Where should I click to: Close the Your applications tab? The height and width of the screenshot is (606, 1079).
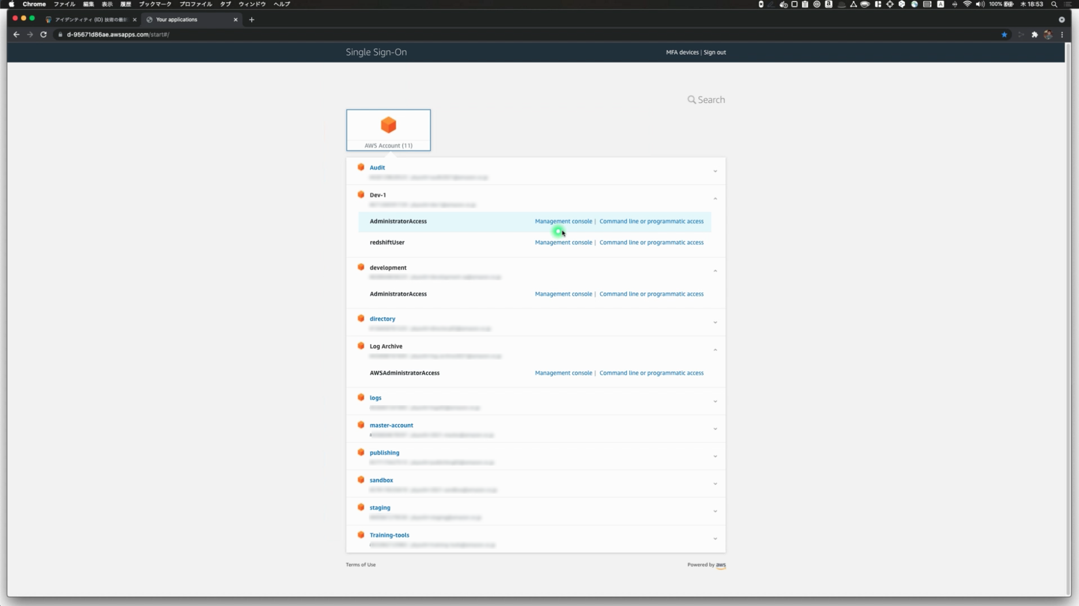(236, 20)
